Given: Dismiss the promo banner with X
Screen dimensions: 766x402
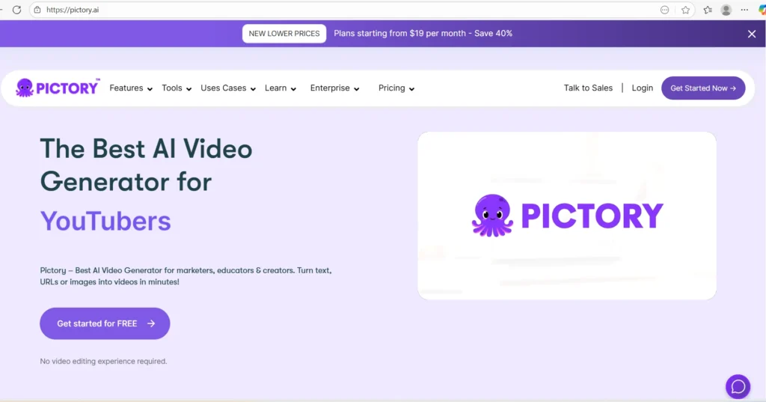Looking at the screenshot, I should click(x=752, y=34).
